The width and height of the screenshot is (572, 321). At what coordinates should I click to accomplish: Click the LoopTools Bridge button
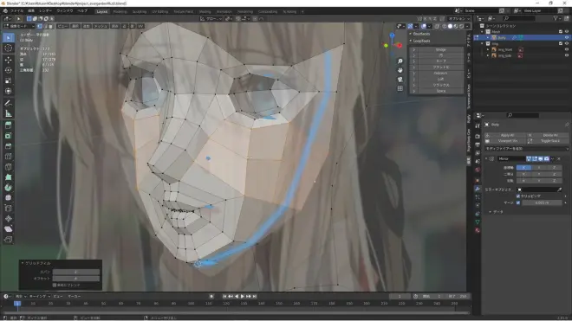click(x=440, y=49)
